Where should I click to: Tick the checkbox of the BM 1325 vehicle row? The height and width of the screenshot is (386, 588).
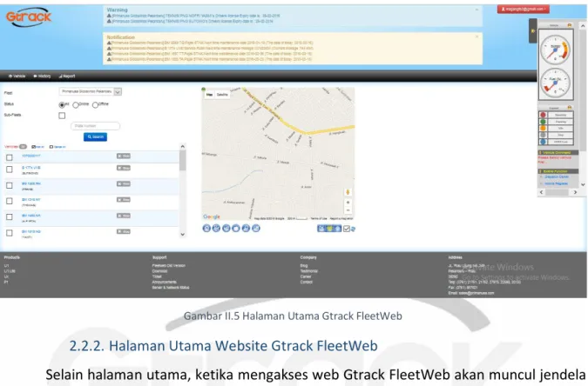[x=10, y=185]
